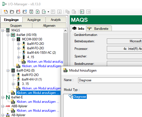Switch to the Eingänge tab
This screenshot has height=117, width=142.
point(11,20)
